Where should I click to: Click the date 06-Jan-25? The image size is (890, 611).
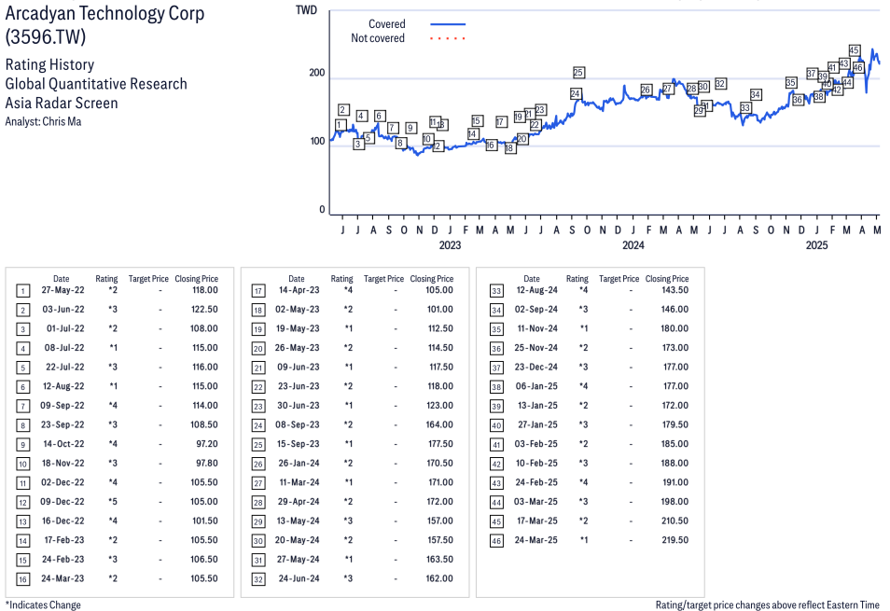(536, 386)
